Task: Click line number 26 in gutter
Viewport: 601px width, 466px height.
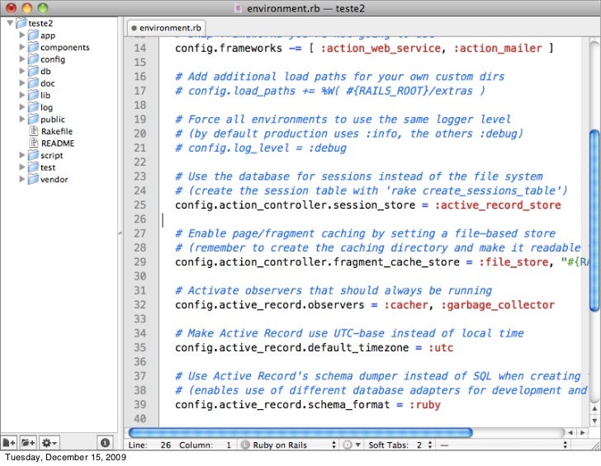Action: pyautogui.click(x=140, y=219)
